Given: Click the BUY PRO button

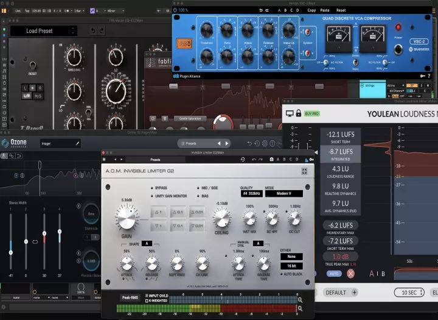Looking at the screenshot, I should [311, 113].
